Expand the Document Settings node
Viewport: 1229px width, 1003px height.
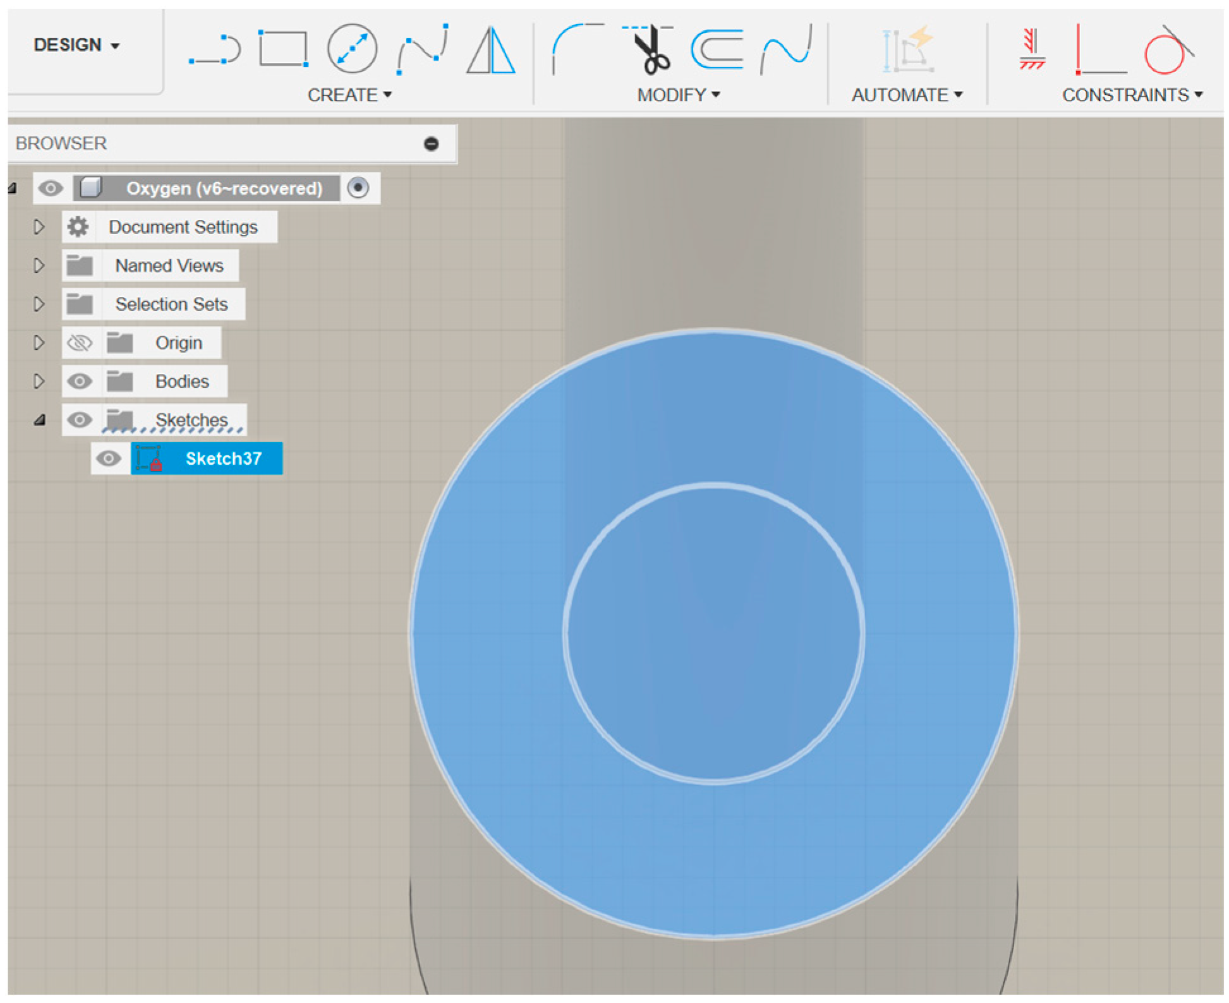click(x=39, y=227)
